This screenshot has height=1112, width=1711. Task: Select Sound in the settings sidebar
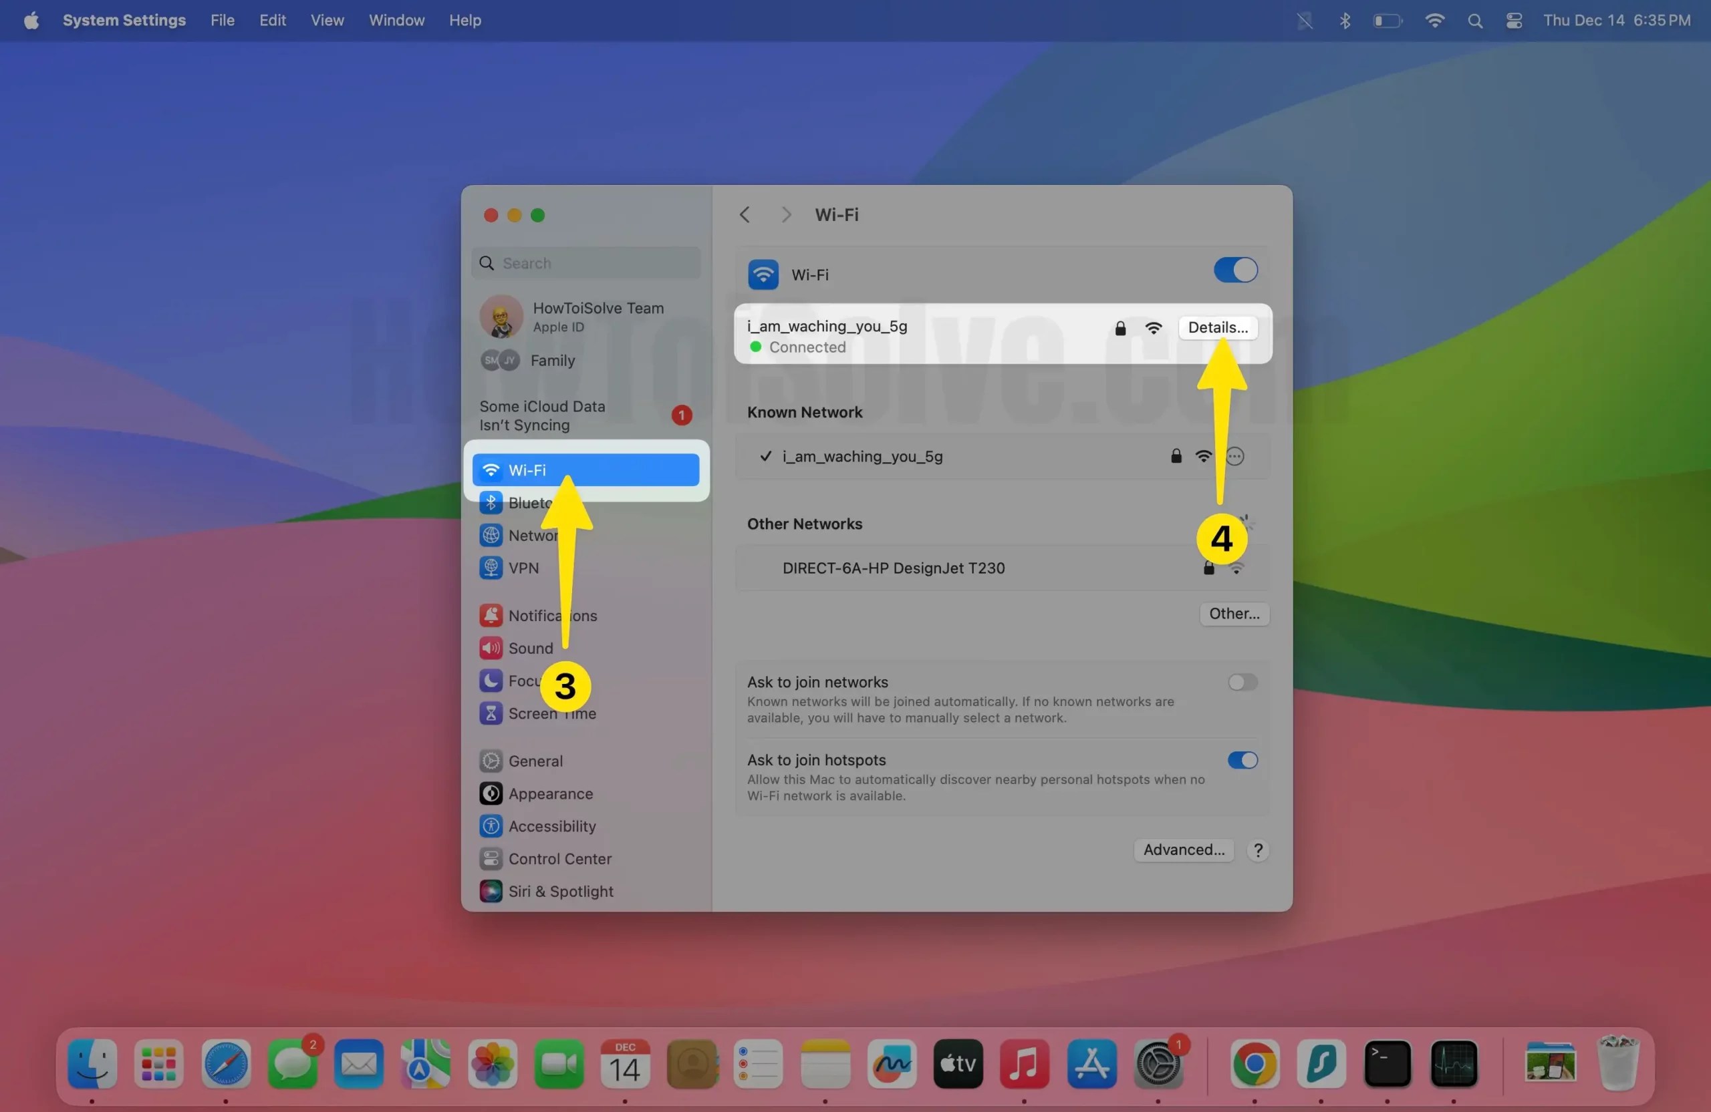532,647
